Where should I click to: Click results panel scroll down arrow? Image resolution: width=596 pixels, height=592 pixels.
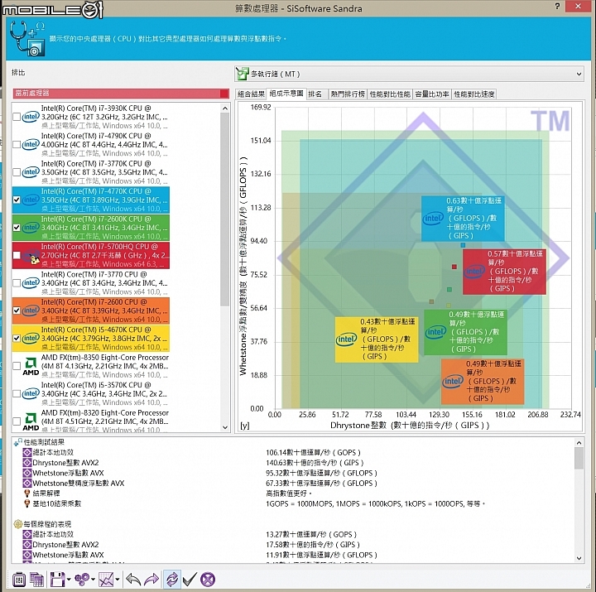pyautogui.click(x=579, y=558)
